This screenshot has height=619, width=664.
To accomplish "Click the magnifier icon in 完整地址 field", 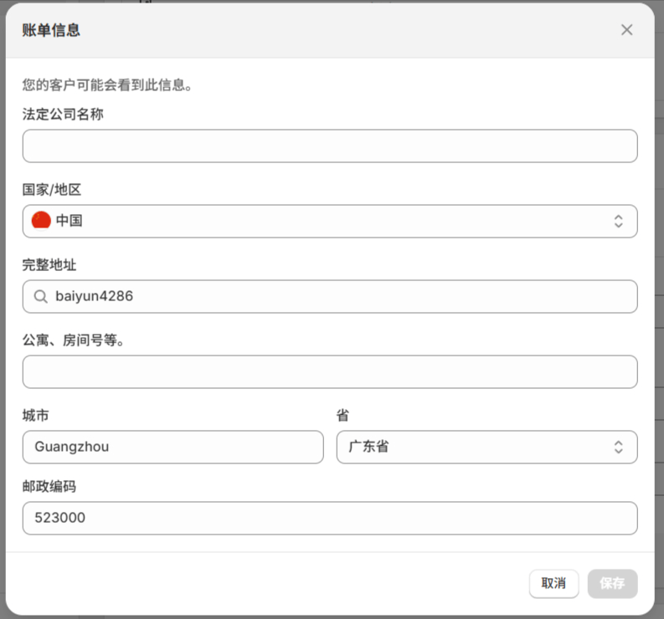I will [x=40, y=296].
